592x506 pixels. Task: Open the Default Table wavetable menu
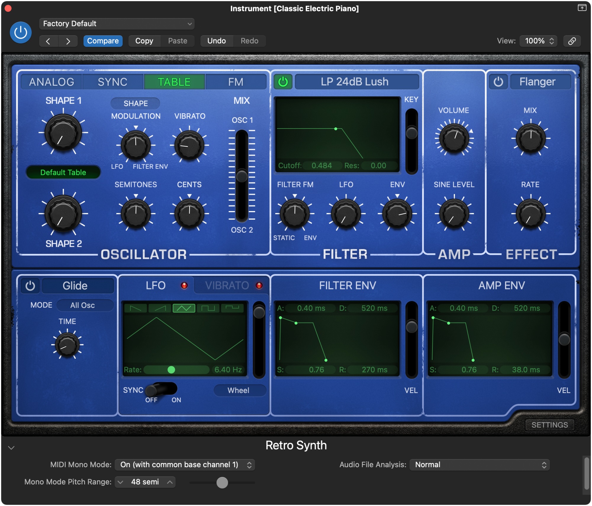point(63,172)
